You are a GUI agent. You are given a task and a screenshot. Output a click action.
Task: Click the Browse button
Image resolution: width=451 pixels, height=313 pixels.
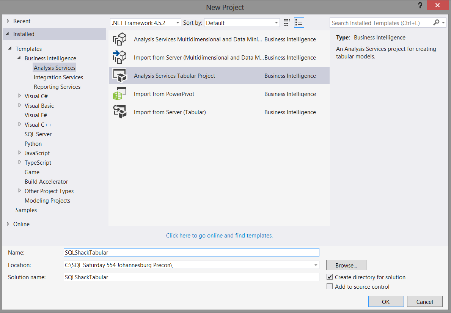point(346,265)
